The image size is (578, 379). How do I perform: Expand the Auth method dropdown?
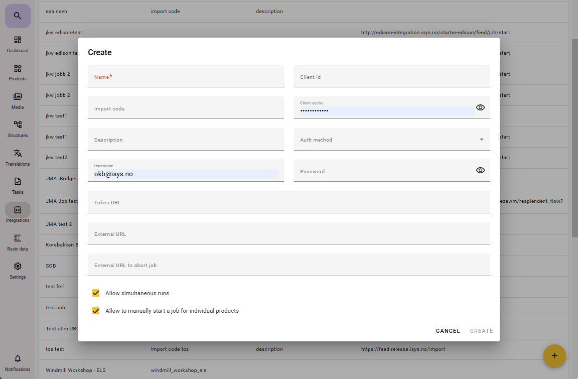(391, 140)
